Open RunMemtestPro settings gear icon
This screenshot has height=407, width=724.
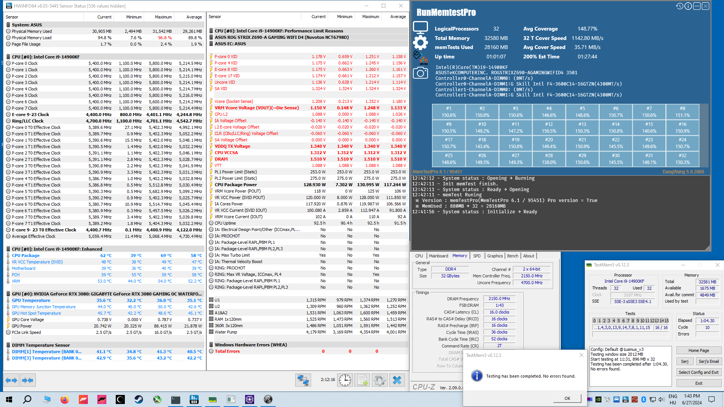(x=420, y=43)
